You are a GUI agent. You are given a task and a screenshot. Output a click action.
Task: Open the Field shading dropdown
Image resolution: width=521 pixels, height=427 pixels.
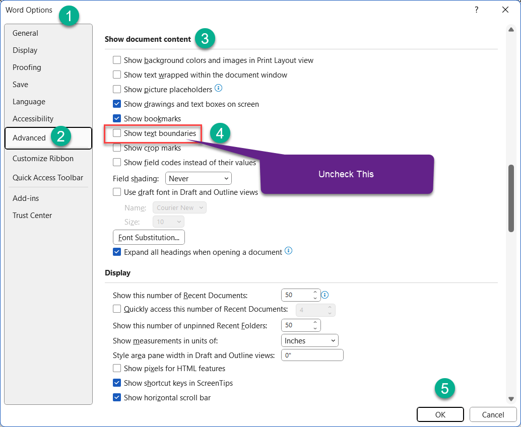[199, 179]
